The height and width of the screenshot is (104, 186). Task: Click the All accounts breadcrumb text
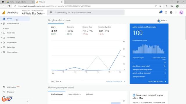26,11
